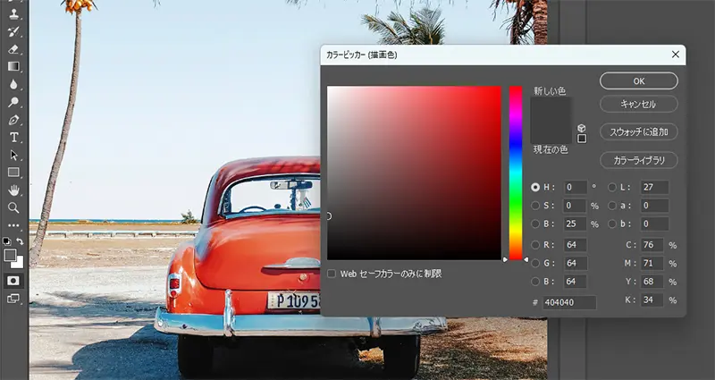715x380 pixels.
Task: Confirm with the OK button
Action: tap(639, 80)
